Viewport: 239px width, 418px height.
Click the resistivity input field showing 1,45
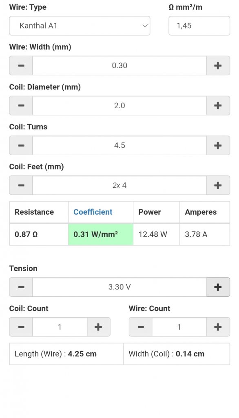tap(199, 26)
